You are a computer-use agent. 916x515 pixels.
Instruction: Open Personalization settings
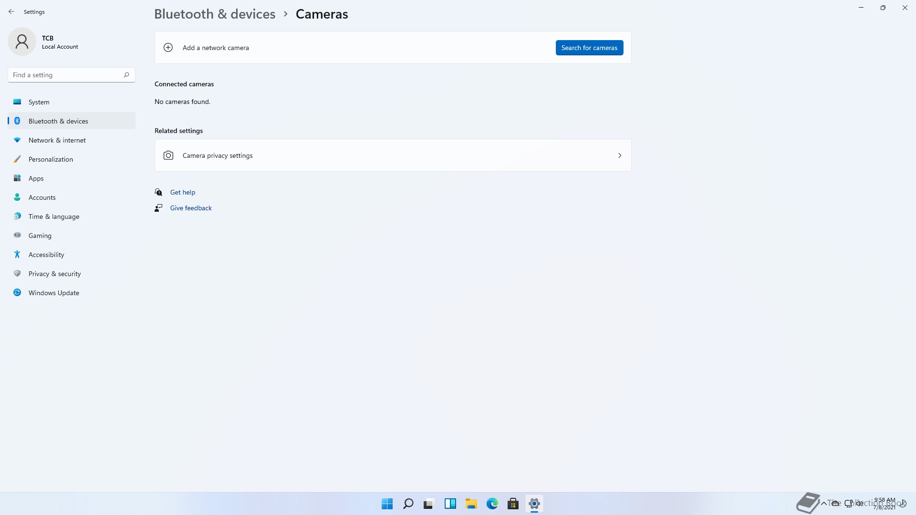tap(72, 159)
